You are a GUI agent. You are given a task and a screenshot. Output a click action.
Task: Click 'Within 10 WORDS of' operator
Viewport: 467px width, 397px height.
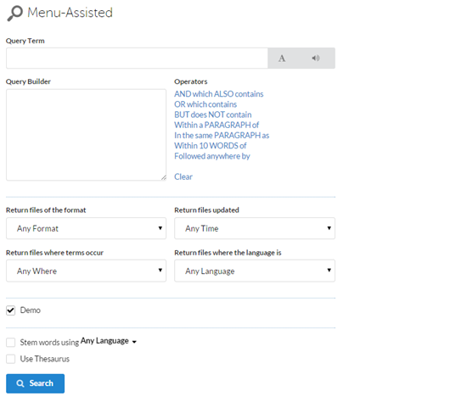(211, 146)
